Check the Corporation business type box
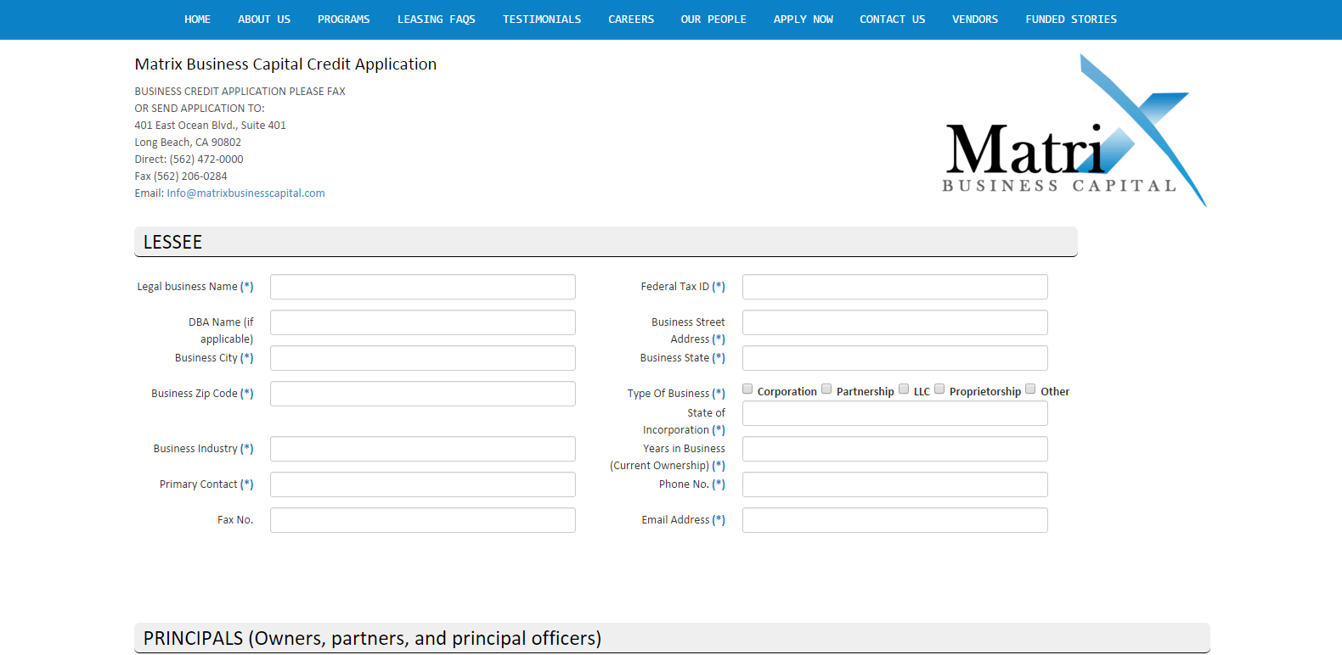Image resolution: width=1342 pixels, height=655 pixels. (747, 389)
